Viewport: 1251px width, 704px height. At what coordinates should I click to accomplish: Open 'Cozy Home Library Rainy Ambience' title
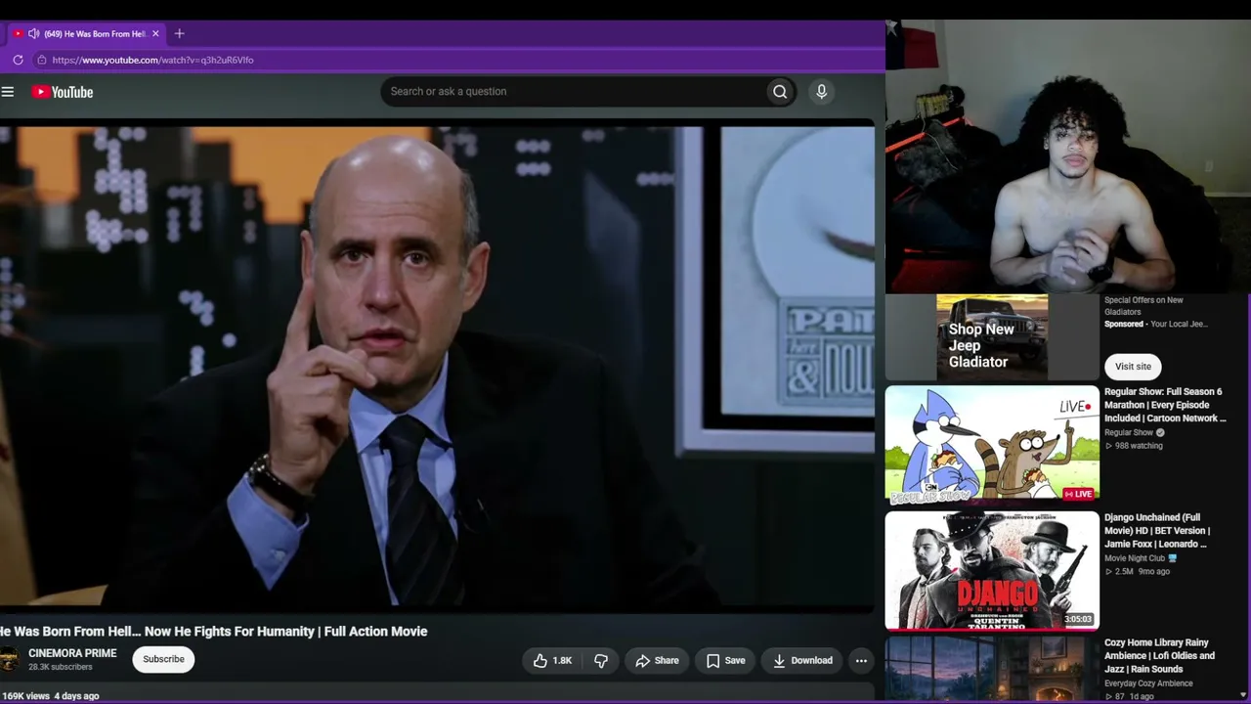(x=1159, y=656)
